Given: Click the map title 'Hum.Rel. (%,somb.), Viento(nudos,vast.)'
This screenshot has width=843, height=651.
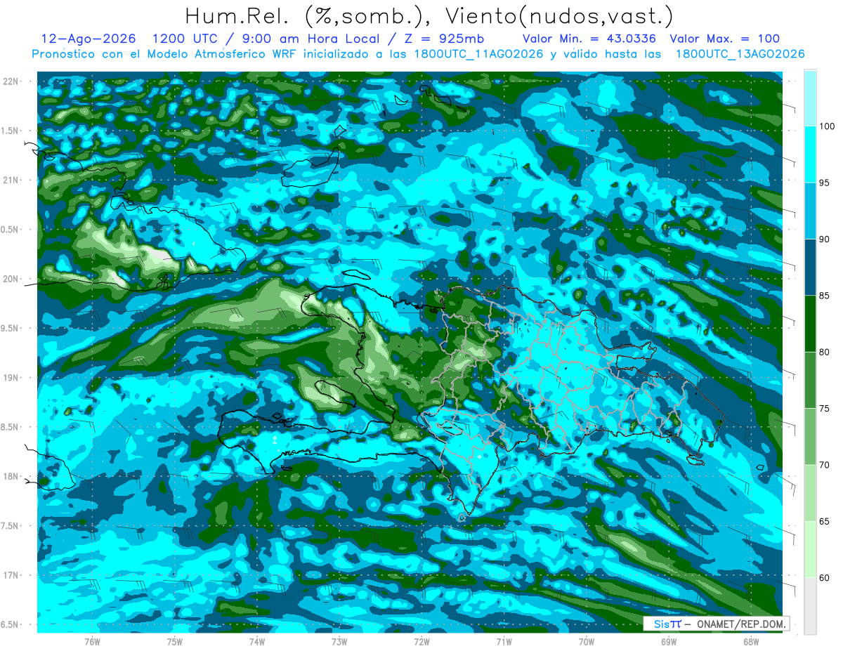Looking at the screenshot, I should click(429, 15).
